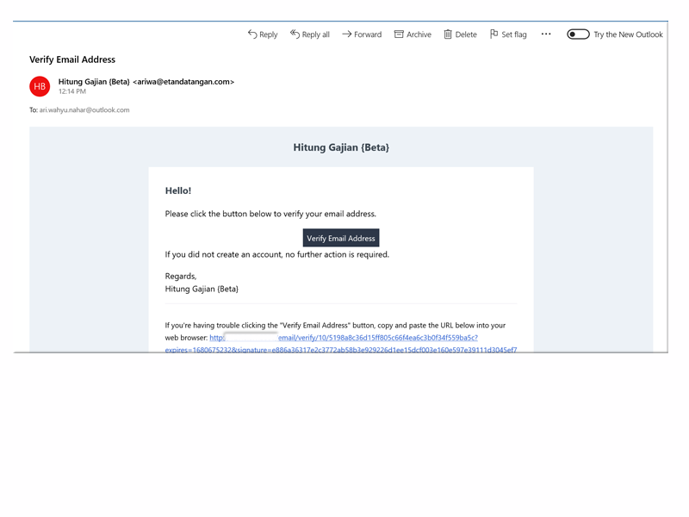The height and width of the screenshot is (517, 689).
Task: Click the Try the New Outlook label
Action: tap(628, 34)
